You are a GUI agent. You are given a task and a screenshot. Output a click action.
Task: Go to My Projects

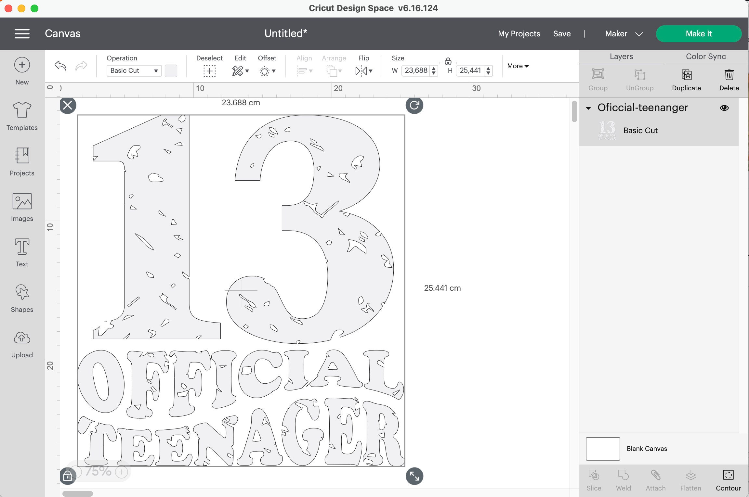(x=519, y=33)
